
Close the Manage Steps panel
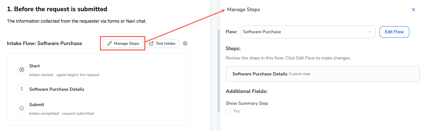(413, 10)
